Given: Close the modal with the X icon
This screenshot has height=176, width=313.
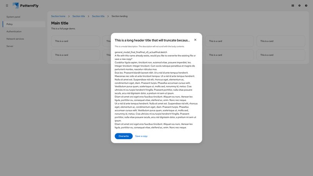Looking at the screenshot, I should (x=195, y=40).
